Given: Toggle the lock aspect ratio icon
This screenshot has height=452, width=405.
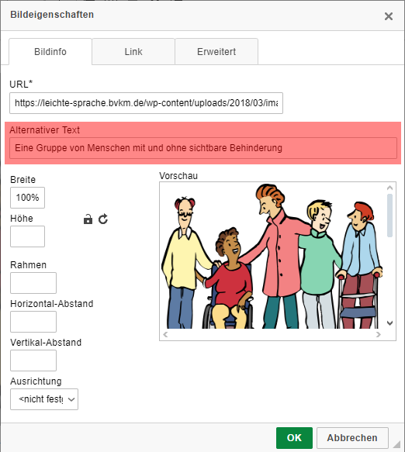Looking at the screenshot, I should pos(88,219).
